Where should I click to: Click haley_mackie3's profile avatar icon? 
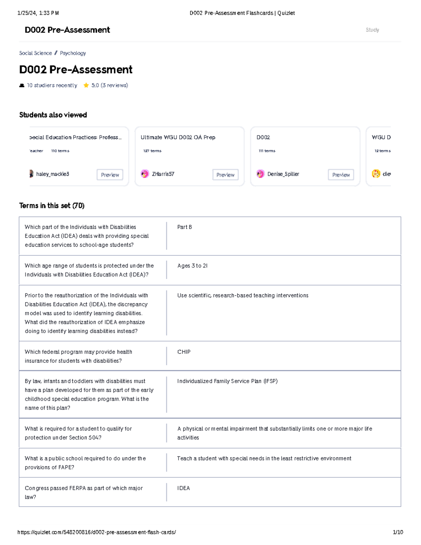32,174
